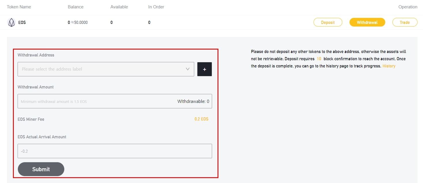Click the Balance column header
The width and height of the screenshot is (423, 183).
coord(75,7)
